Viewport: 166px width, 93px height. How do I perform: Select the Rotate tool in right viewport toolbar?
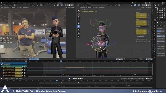[x=79, y=20]
